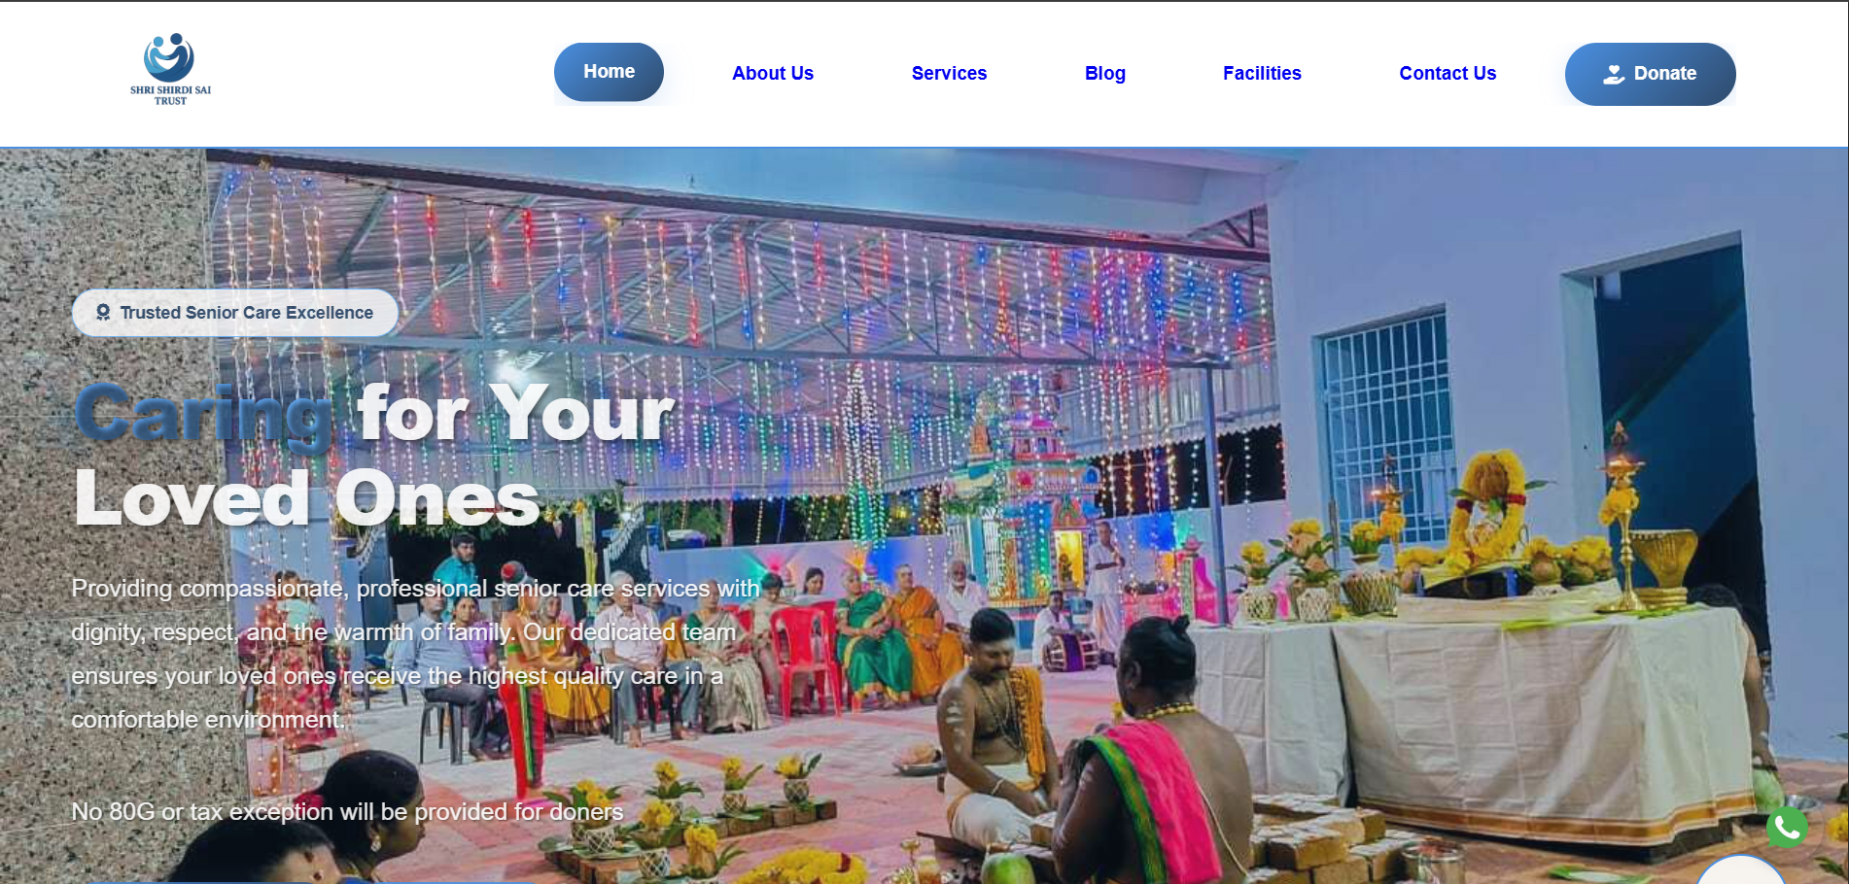Open the green phone call icon
Viewport: 1849px width, 884px height.
coord(1787,828)
